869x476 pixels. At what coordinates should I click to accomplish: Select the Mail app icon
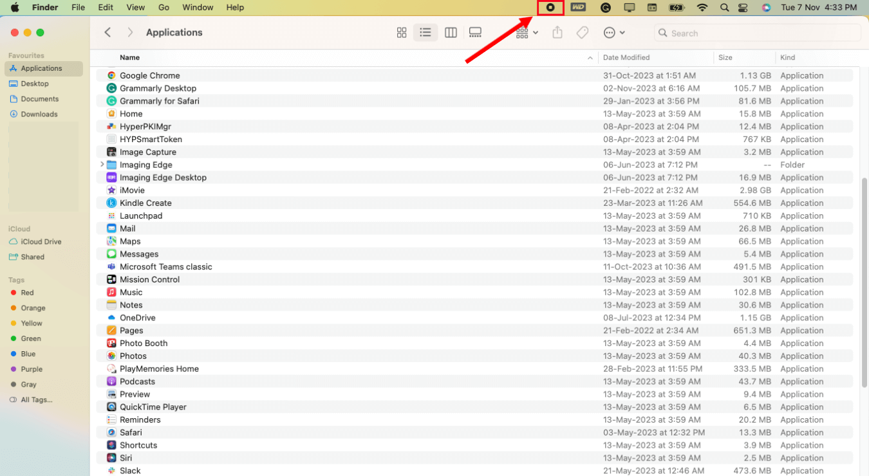click(111, 228)
